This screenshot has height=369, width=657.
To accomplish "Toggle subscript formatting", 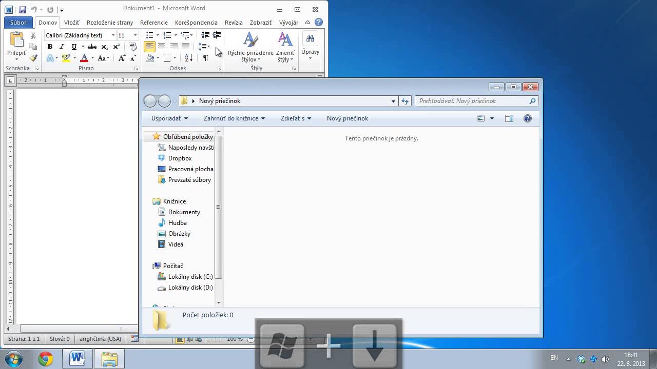I will [105, 47].
